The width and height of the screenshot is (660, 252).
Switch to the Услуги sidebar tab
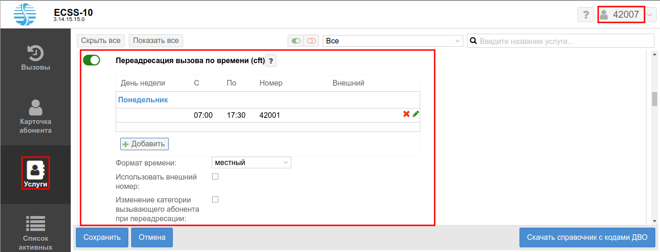(x=36, y=173)
